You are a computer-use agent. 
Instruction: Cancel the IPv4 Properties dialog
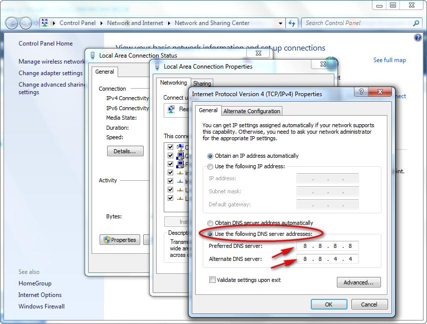click(369, 304)
